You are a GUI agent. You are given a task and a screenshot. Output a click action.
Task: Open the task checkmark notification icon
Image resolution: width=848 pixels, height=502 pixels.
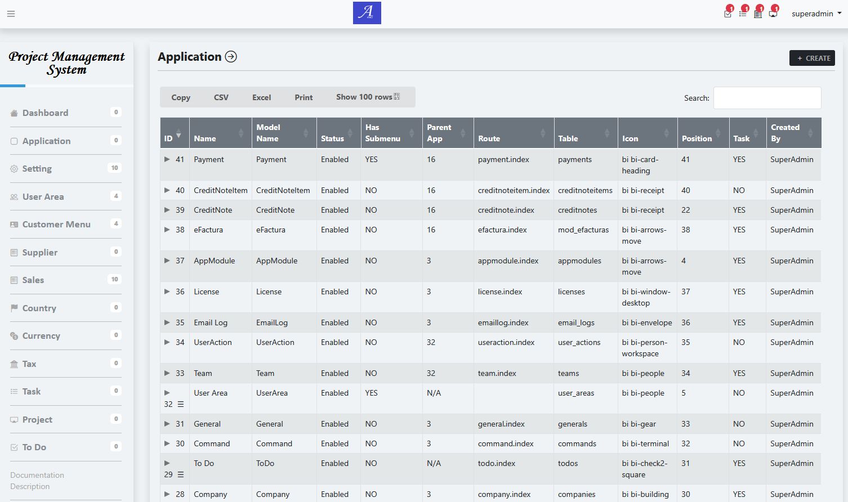[x=728, y=14]
